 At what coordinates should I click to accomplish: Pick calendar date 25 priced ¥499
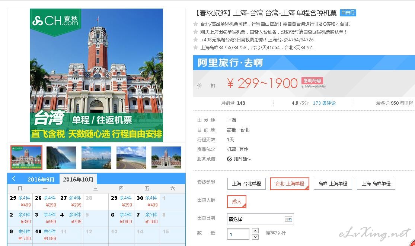click(20, 202)
